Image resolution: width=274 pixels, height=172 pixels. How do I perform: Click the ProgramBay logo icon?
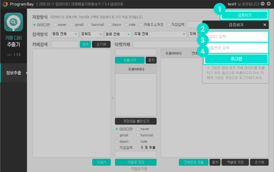click(x=5, y=4)
